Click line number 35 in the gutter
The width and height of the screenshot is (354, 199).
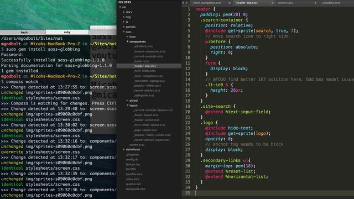coord(188,193)
